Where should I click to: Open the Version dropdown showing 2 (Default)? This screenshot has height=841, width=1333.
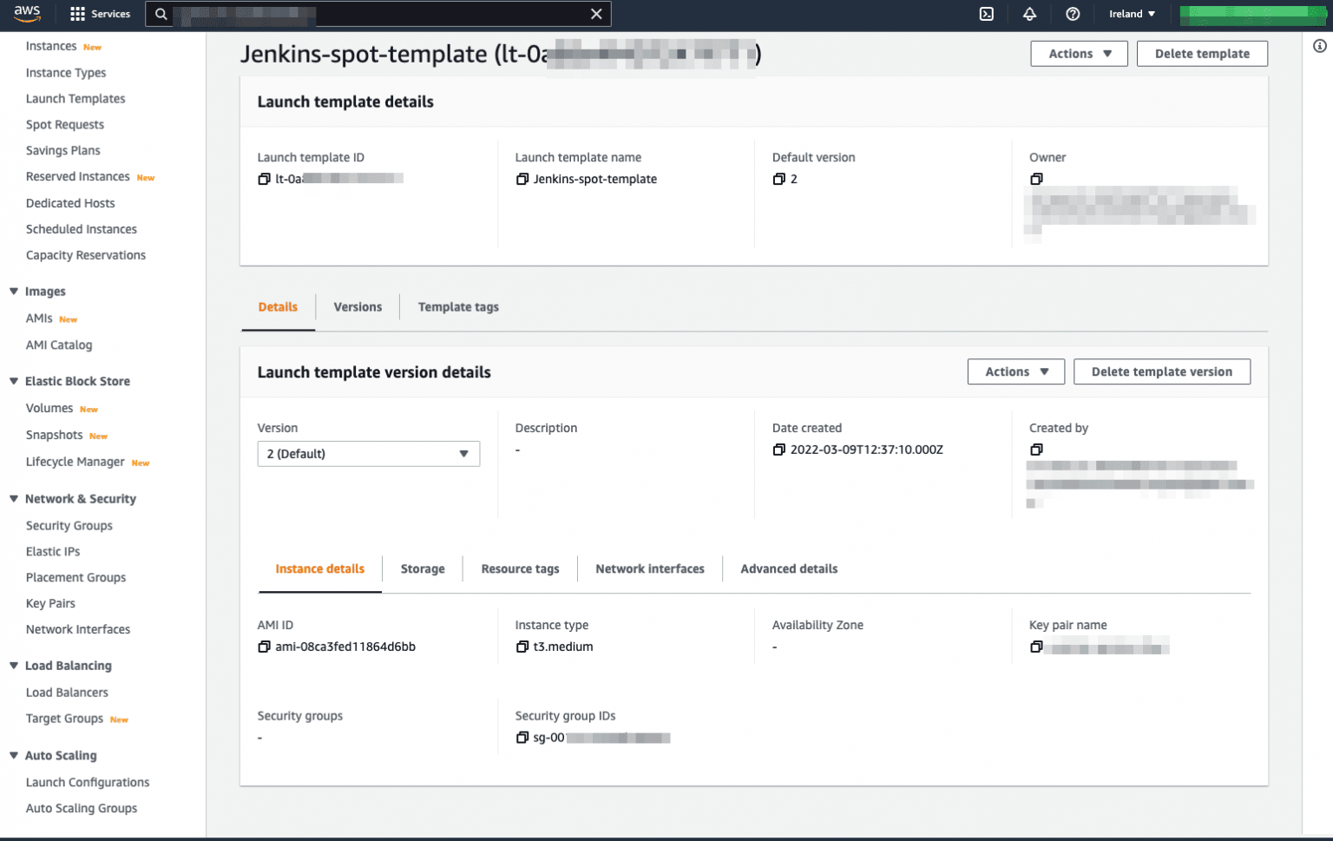(x=368, y=453)
